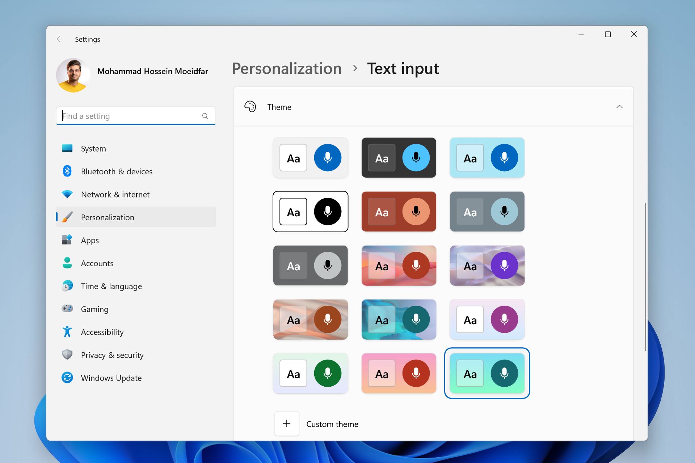Click the Custom theme label
The image size is (695, 463).
(332, 424)
